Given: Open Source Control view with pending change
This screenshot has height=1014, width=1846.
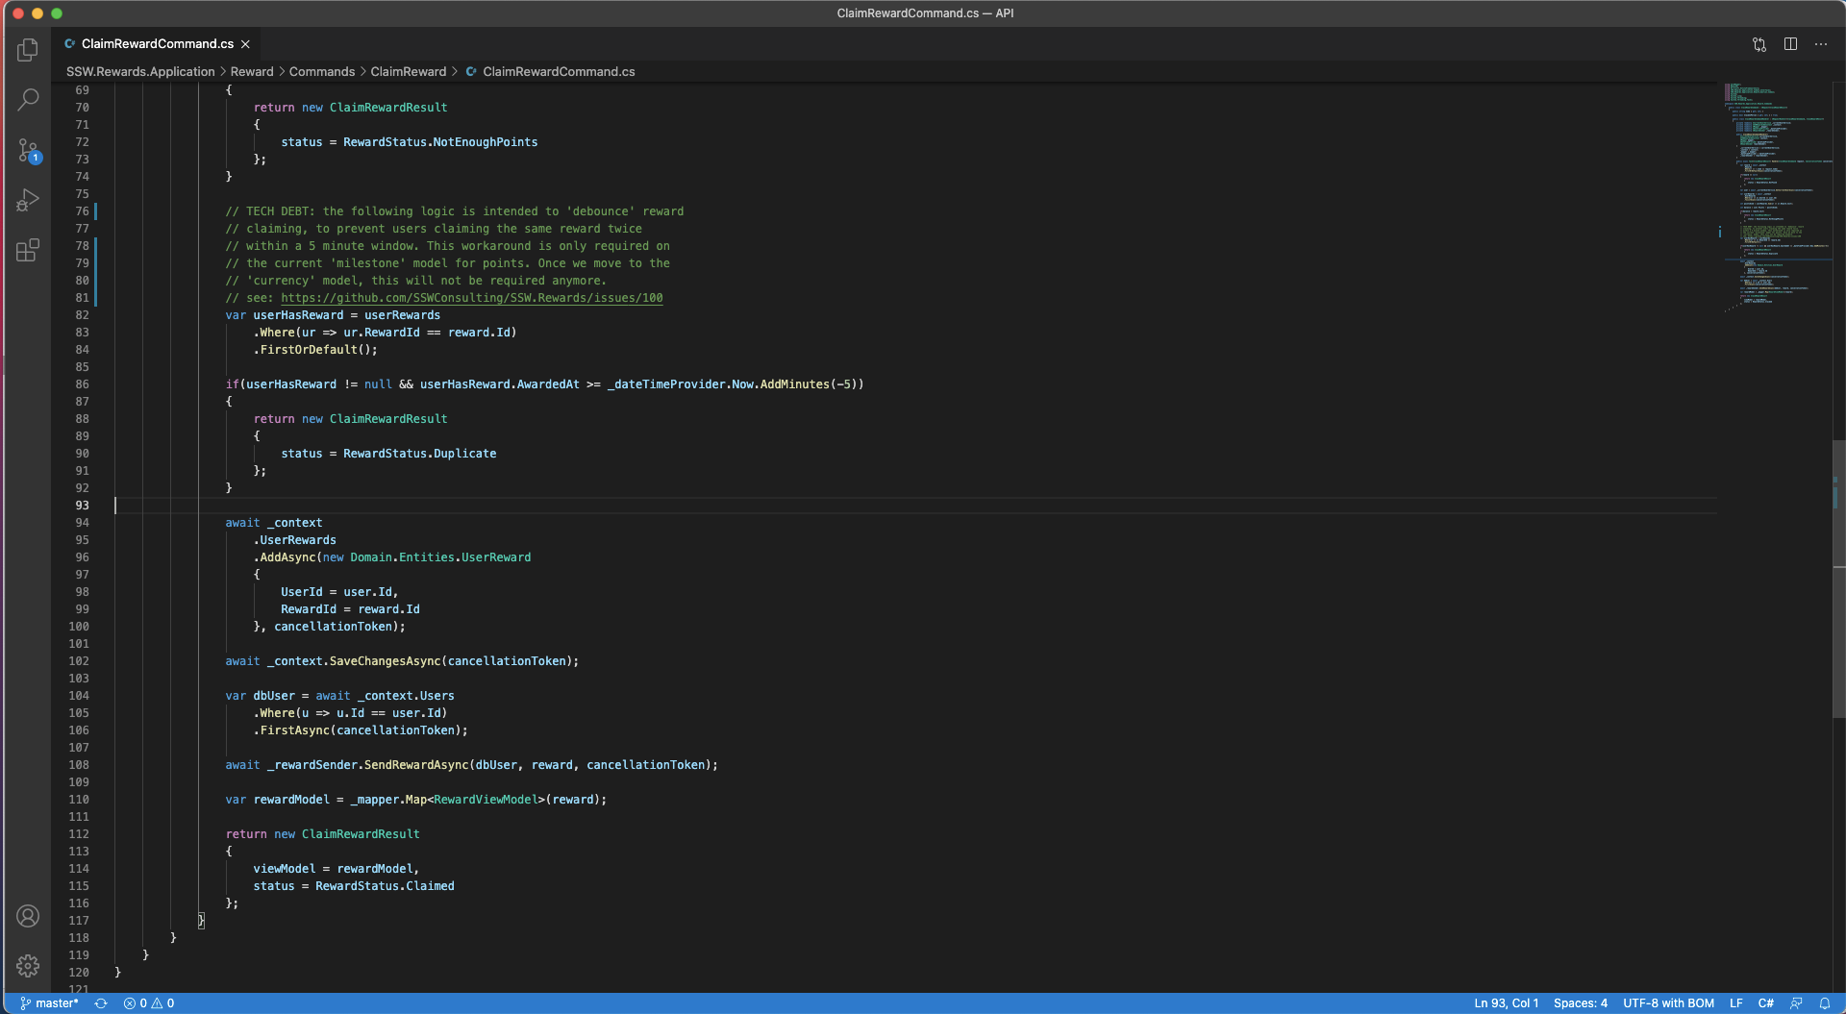Looking at the screenshot, I should (x=28, y=150).
